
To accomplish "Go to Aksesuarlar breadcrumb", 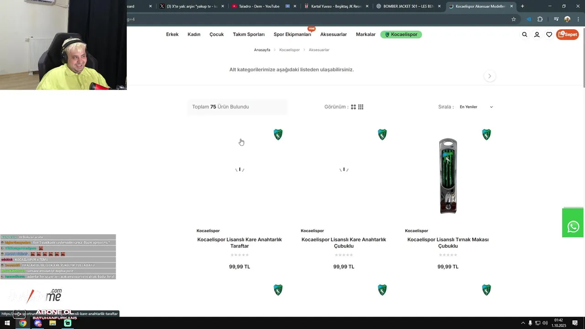I will 319,50.
